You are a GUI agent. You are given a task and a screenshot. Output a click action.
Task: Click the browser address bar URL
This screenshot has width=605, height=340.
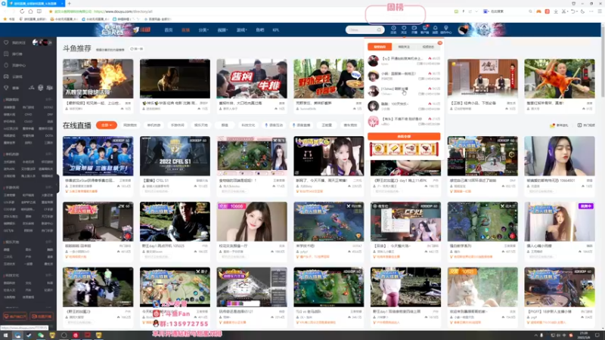coord(123,11)
